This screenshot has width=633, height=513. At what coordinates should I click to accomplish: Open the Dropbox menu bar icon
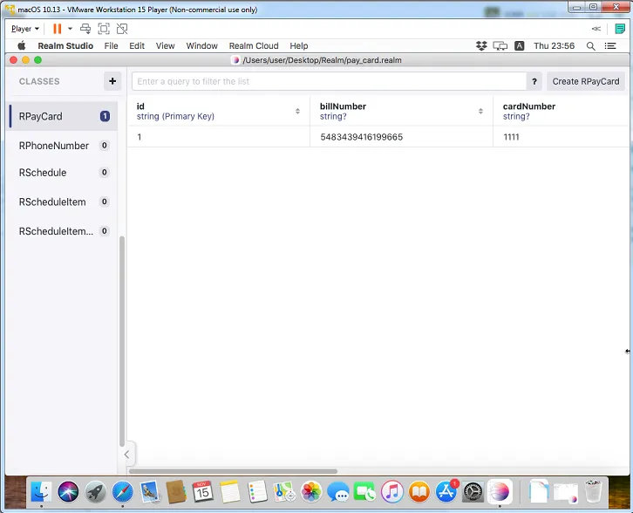[x=481, y=45]
